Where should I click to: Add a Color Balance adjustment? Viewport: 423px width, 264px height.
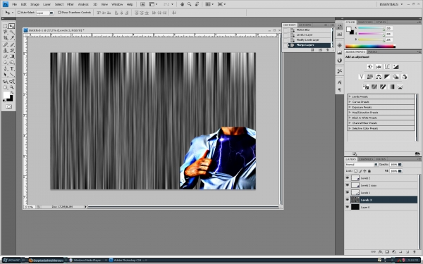(x=379, y=77)
